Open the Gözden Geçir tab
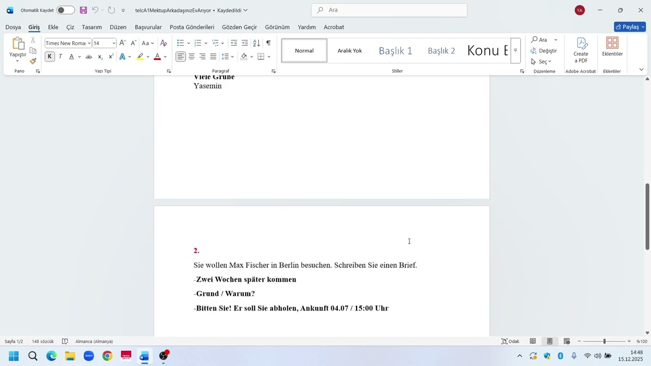The height and width of the screenshot is (366, 651). tap(240, 27)
